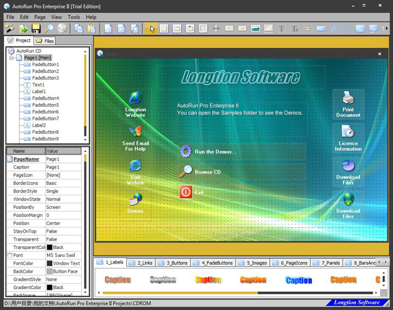Select the blue fade button component tool
Viewport: 393px width, 310px height.
(321, 29)
